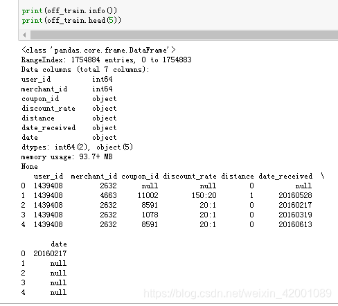
Task: Select the 'Data columns (total 7 columns)' line
Action: pos(85,69)
